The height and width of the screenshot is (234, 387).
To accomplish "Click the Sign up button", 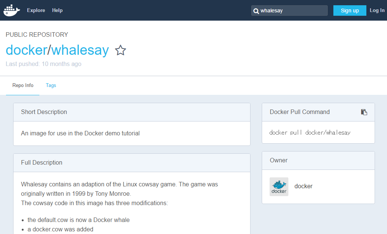I will (350, 10).
